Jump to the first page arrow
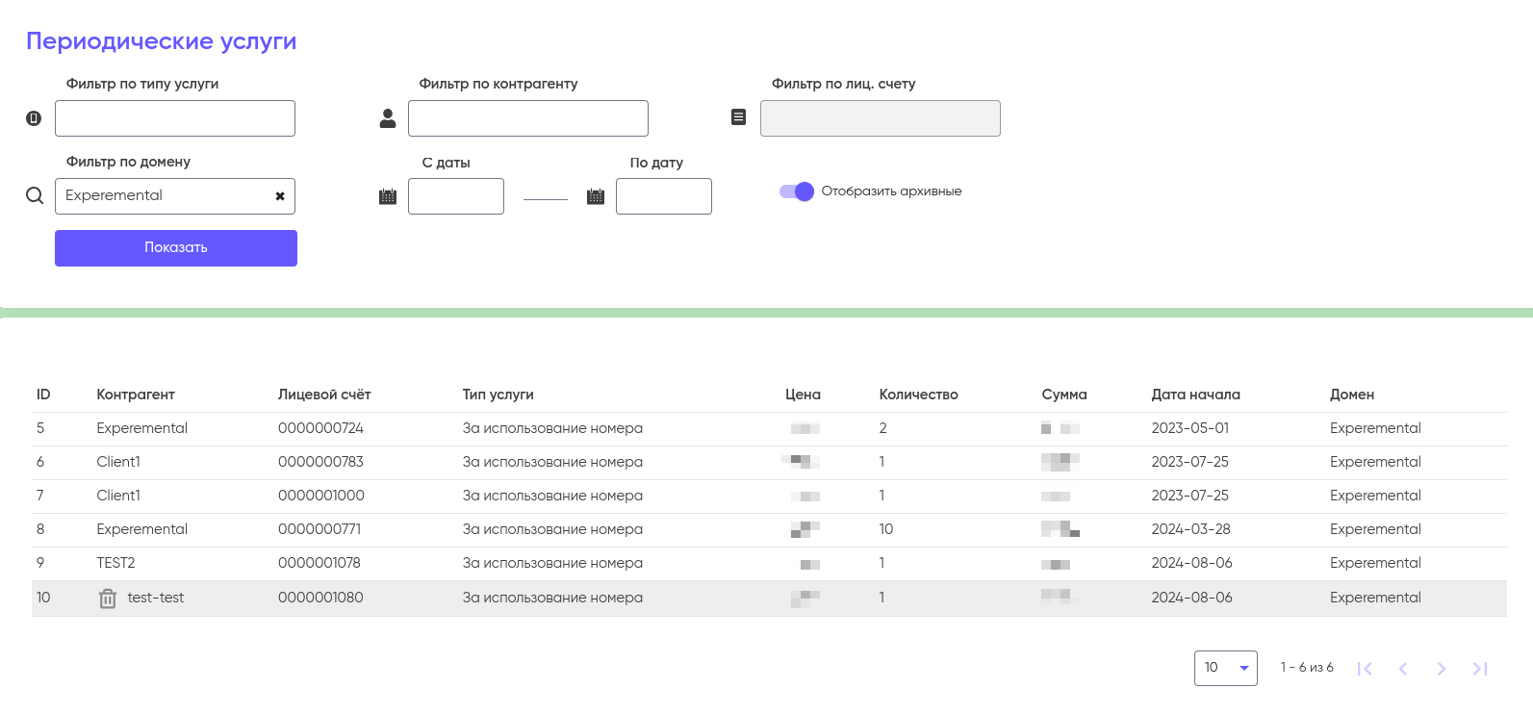The width and height of the screenshot is (1533, 714). [1365, 669]
